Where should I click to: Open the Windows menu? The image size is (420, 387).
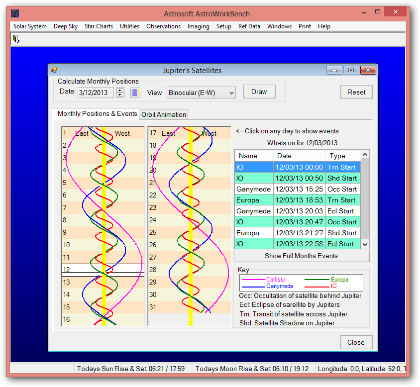point(279,26)
